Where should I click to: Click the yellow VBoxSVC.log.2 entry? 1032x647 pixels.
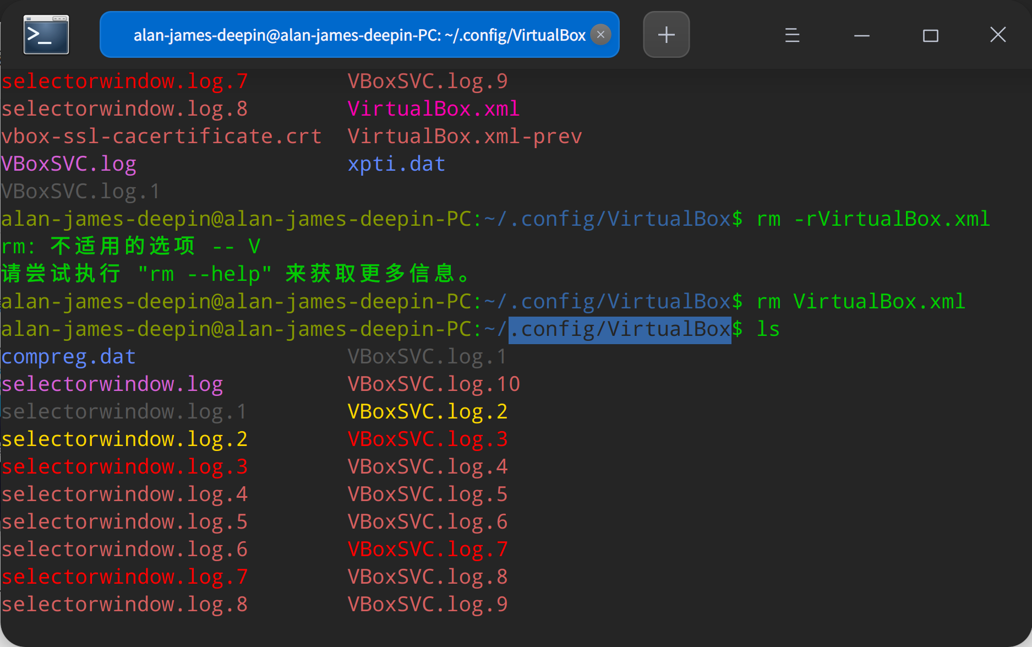(427, 411)
